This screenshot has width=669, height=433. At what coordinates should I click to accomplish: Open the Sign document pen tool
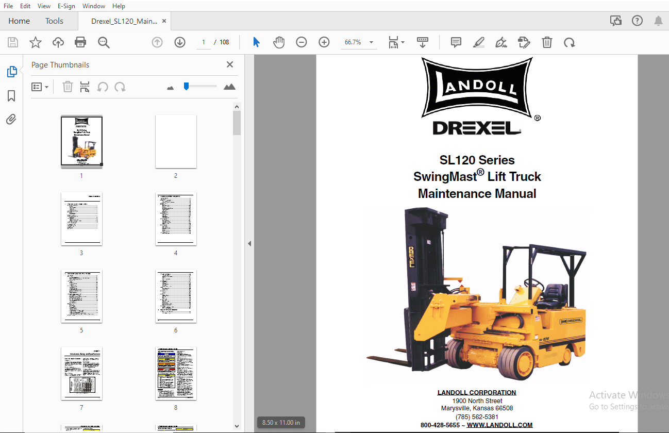point(501,42)
